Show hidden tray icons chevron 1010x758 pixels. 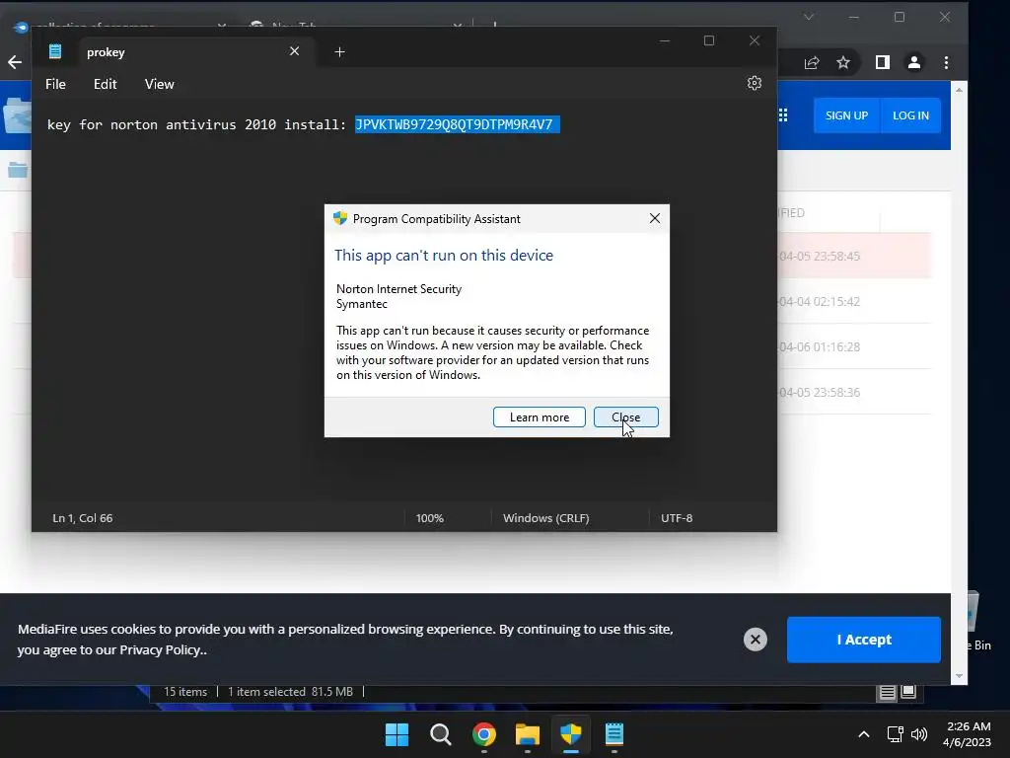click(x=864, y=734)
